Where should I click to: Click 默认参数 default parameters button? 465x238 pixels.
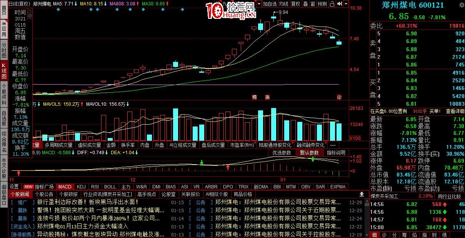click(309, 153)
